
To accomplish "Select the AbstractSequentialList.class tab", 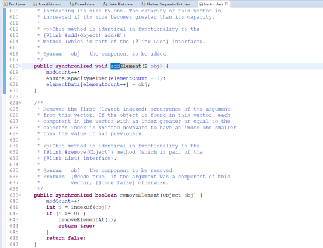I will (166, 4).
